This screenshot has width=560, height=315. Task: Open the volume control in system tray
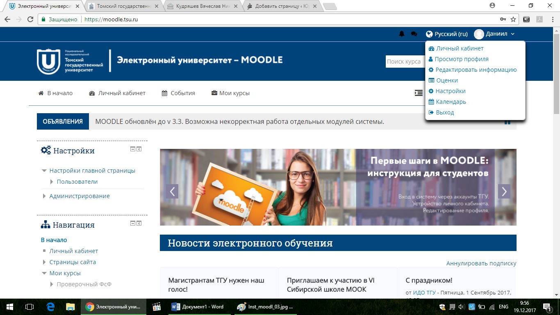461,306
